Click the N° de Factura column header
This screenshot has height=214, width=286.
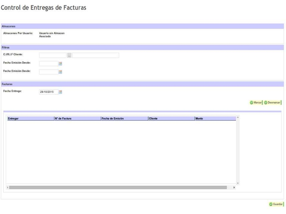tap(77, 118)
